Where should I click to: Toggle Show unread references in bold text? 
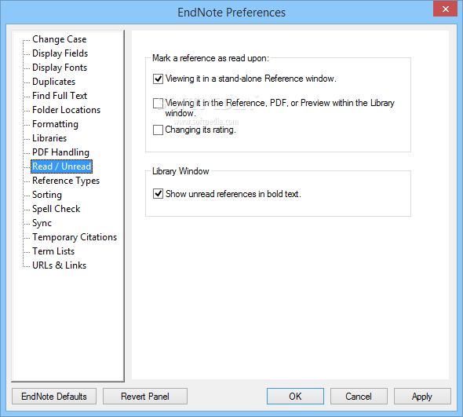click(158, 194)
